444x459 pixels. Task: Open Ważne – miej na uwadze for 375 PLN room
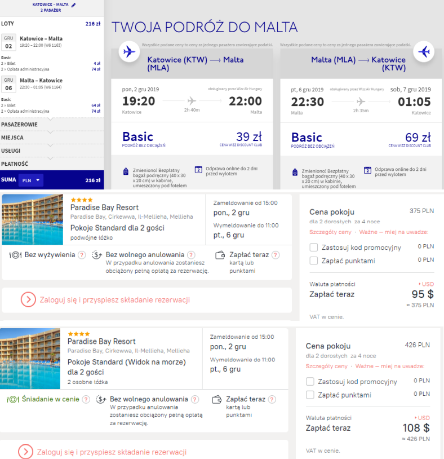pyautogui.click(x=394, y=232)
